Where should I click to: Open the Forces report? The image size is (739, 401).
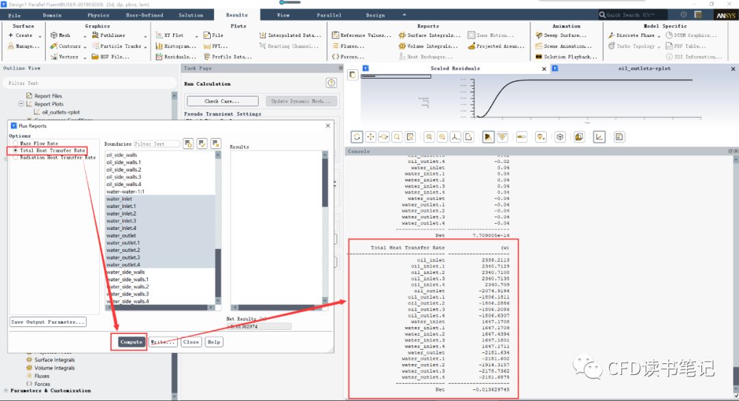pyautogui.click(x=348, y=57)
